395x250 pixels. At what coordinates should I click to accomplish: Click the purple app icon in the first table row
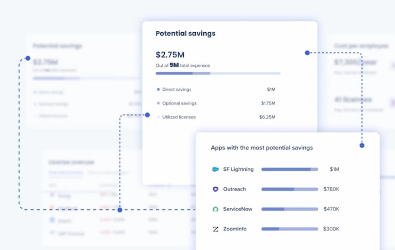point(52,195)
